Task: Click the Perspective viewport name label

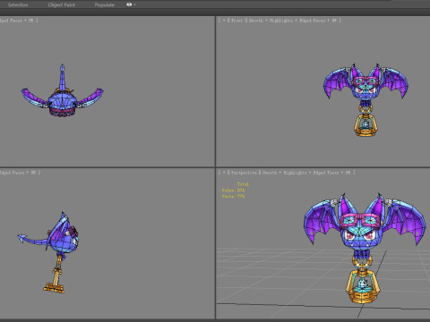Action: click(244, 173)
